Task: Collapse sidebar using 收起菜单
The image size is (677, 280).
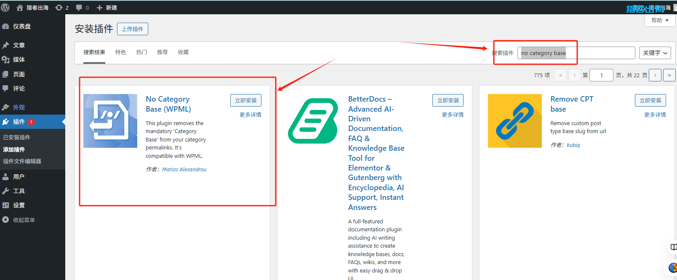Action: (x=24, y=220)
